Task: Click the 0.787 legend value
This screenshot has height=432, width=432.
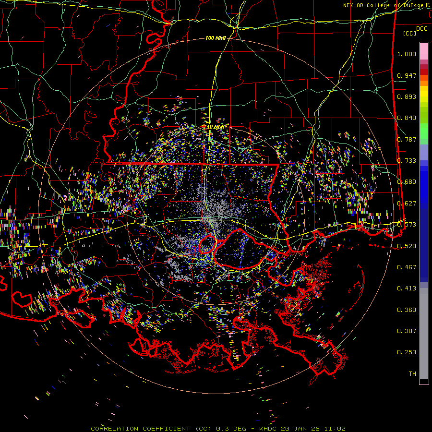Action: pos(407,139)
